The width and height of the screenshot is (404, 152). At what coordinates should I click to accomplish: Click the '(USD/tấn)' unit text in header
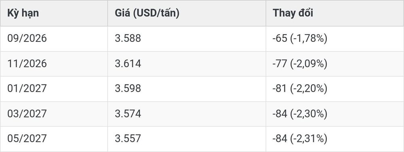156,13
